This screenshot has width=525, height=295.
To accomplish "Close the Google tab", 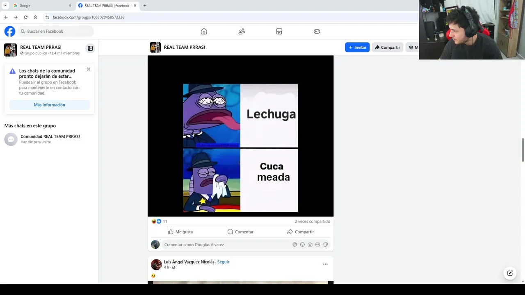I will [x=70, y=6].
